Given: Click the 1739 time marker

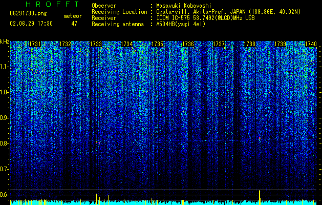Looking at the screenshot, I should pyautogui.click(x=281, y=44).
